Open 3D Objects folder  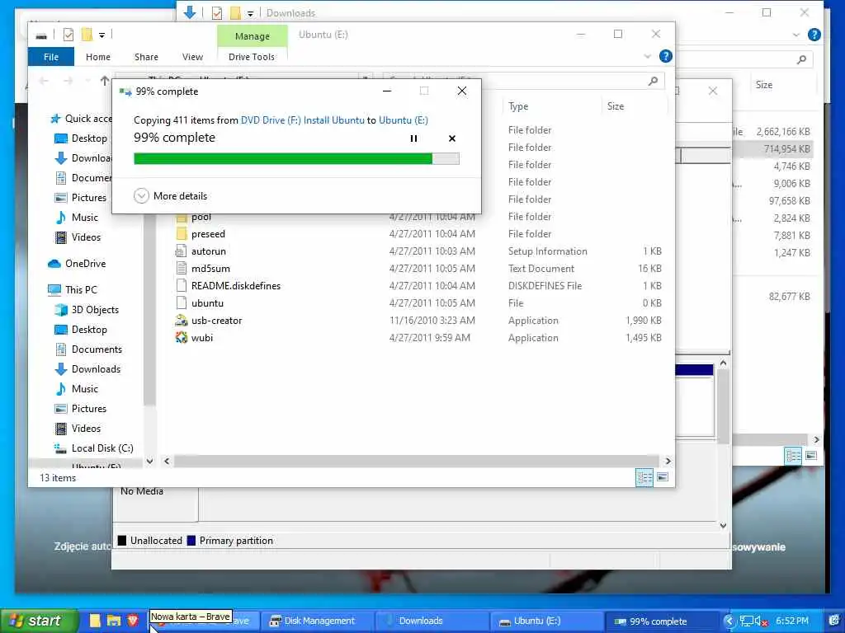pos(86,310)
